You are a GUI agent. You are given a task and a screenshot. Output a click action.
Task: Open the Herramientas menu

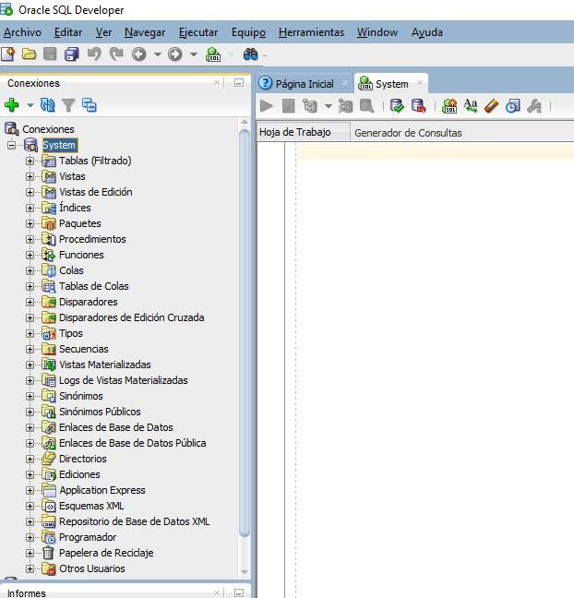coord(311,32)
